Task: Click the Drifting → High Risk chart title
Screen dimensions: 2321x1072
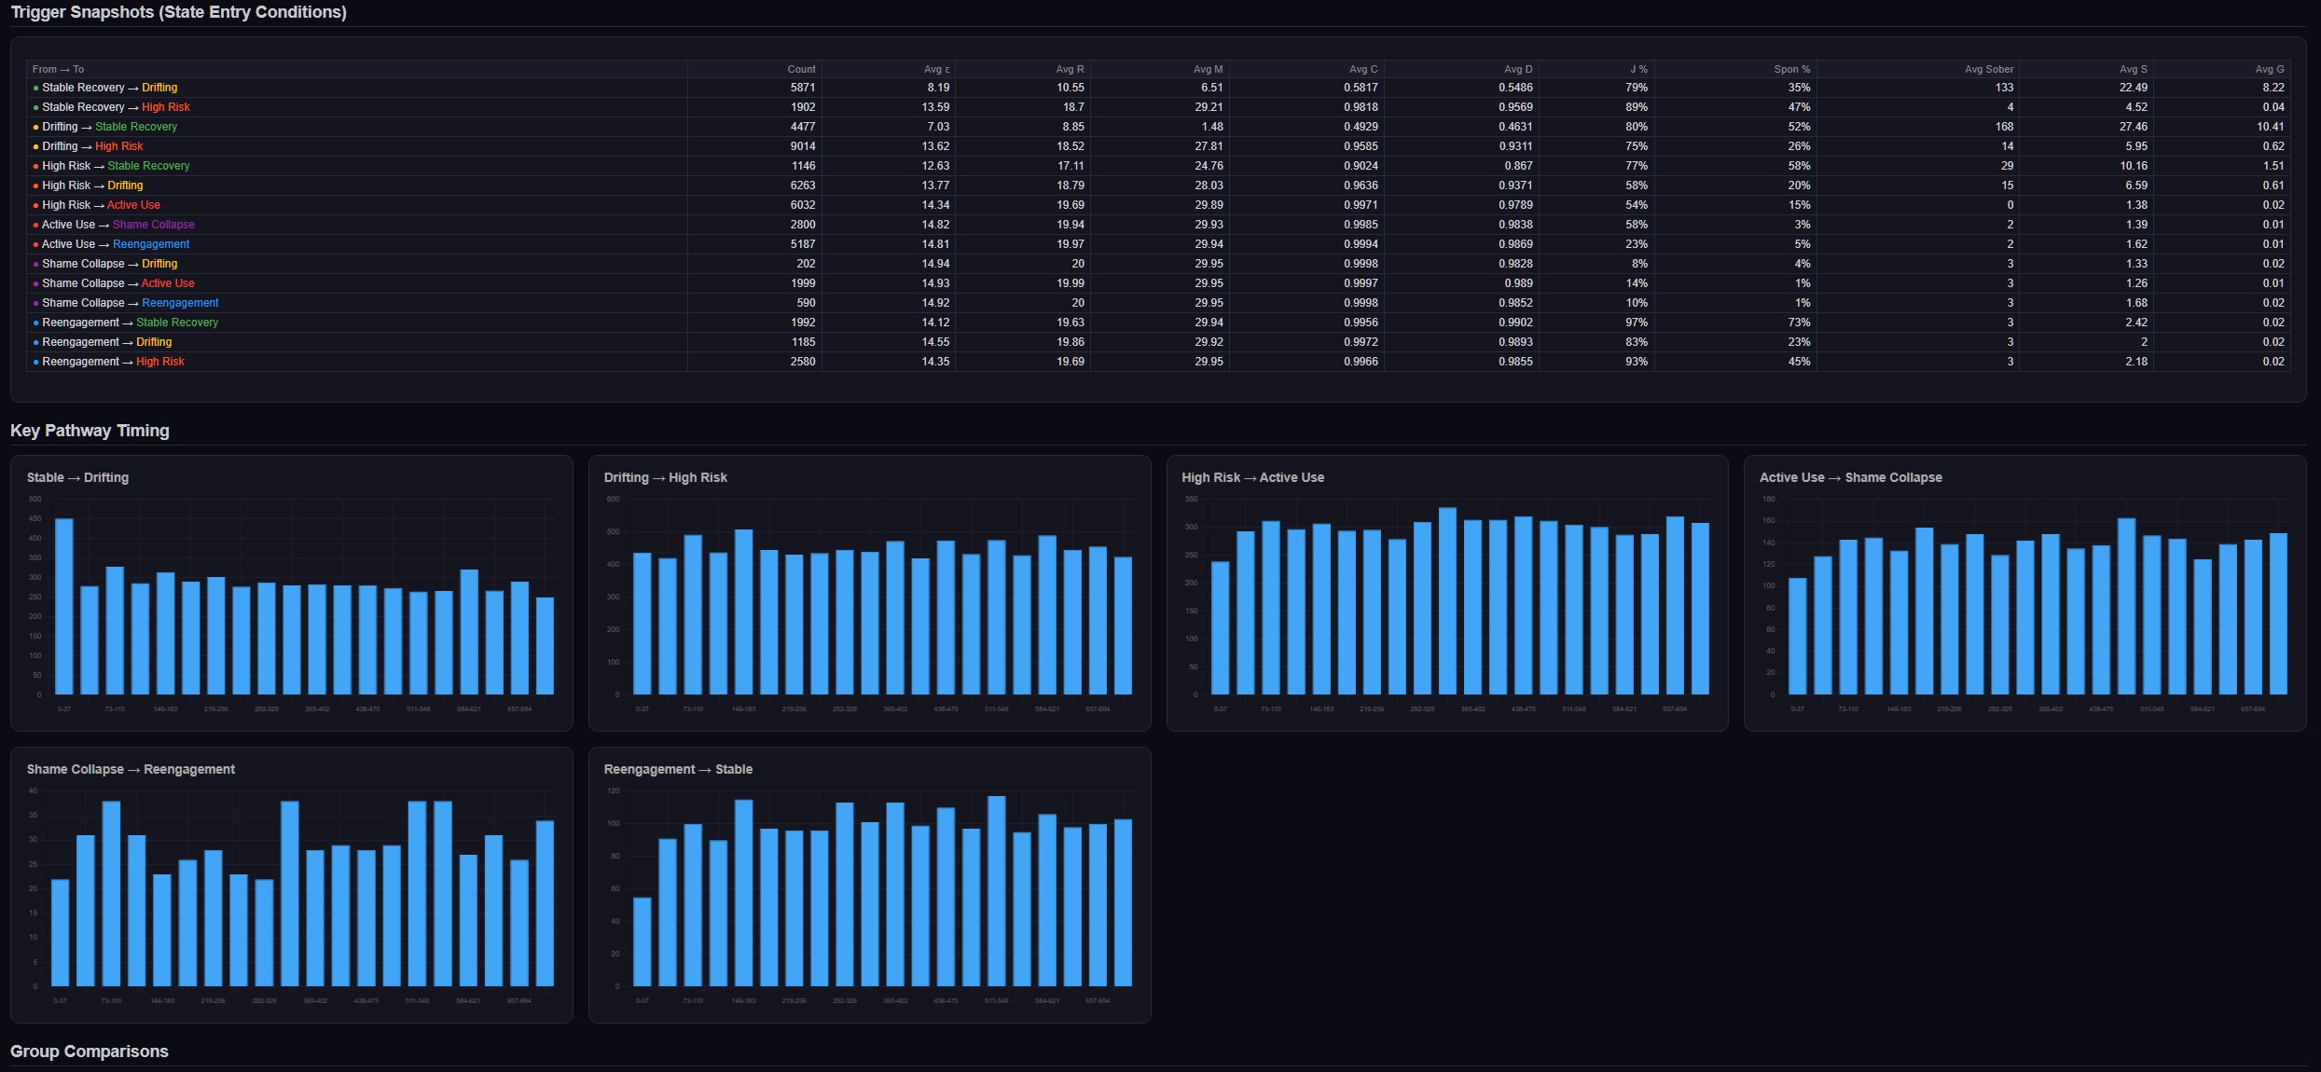Action: pos(665,477)
